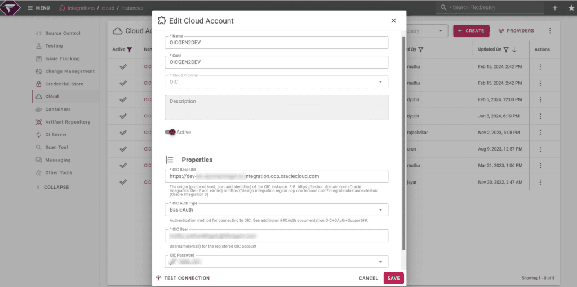Click the plus icon in top bar
The height and width of the screenshot is (287, 577).
(x=555, y=8)
